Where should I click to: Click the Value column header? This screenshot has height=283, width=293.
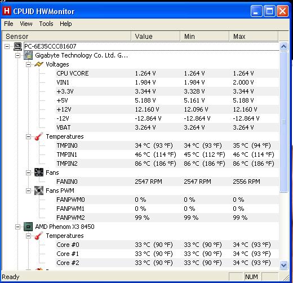[x=156, y=36]
